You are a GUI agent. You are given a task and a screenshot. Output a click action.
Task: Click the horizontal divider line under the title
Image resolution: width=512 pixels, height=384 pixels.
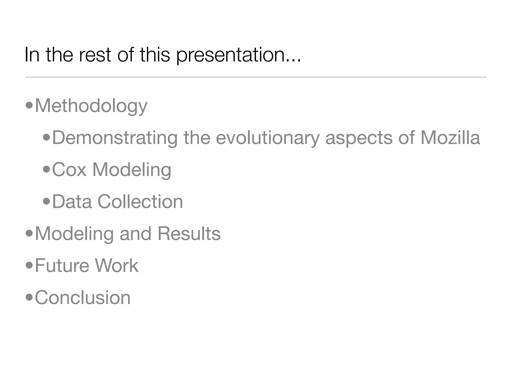click(256, 77)
